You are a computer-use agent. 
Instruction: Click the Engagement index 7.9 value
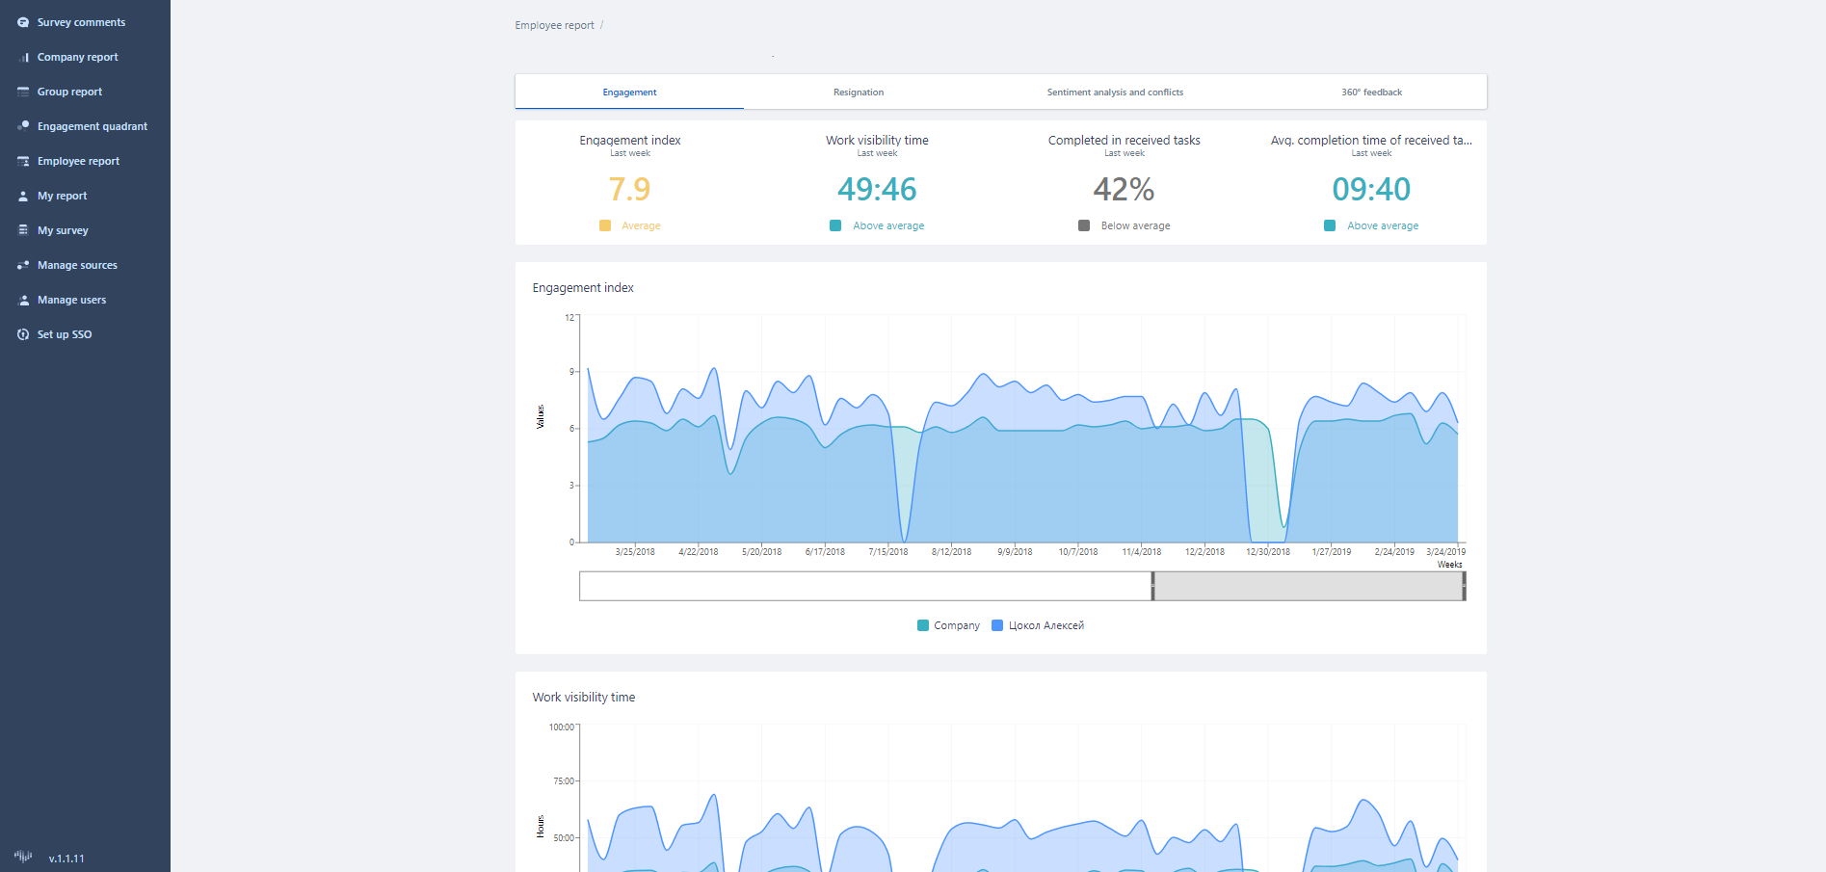pos(629,189)
